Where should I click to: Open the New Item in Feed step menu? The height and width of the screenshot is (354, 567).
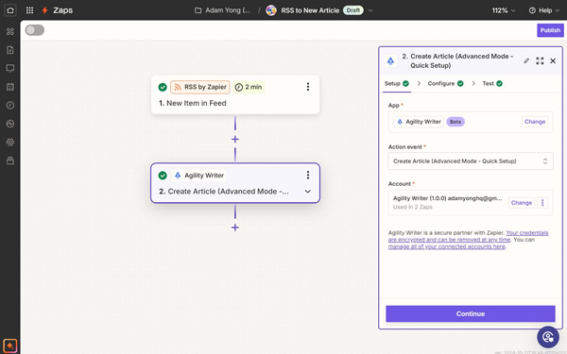coord(308,87)
